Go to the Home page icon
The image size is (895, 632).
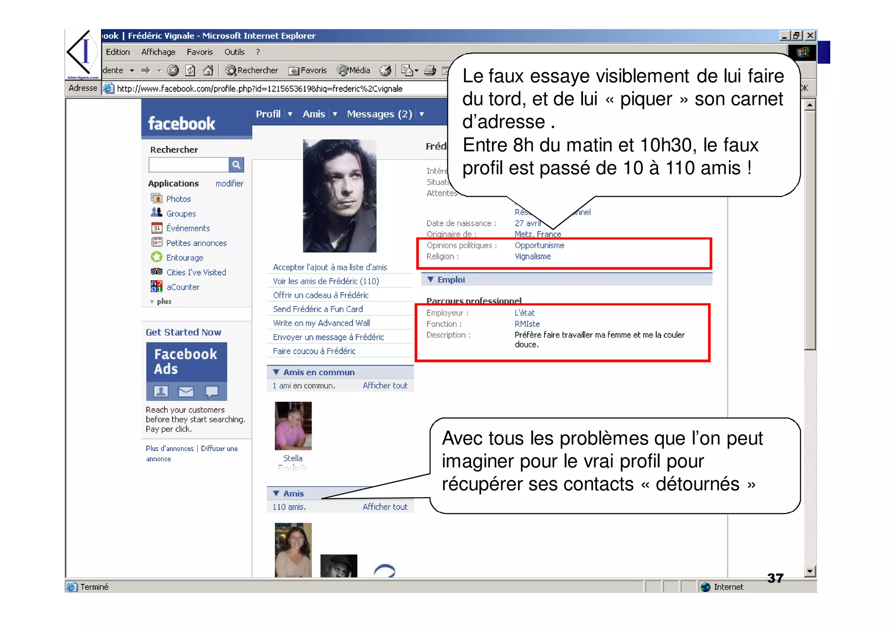tap(208, 70)
